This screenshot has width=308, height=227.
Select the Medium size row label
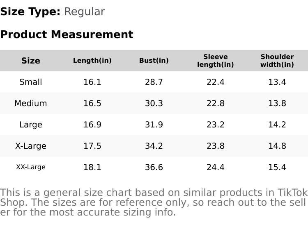point(31,103)
